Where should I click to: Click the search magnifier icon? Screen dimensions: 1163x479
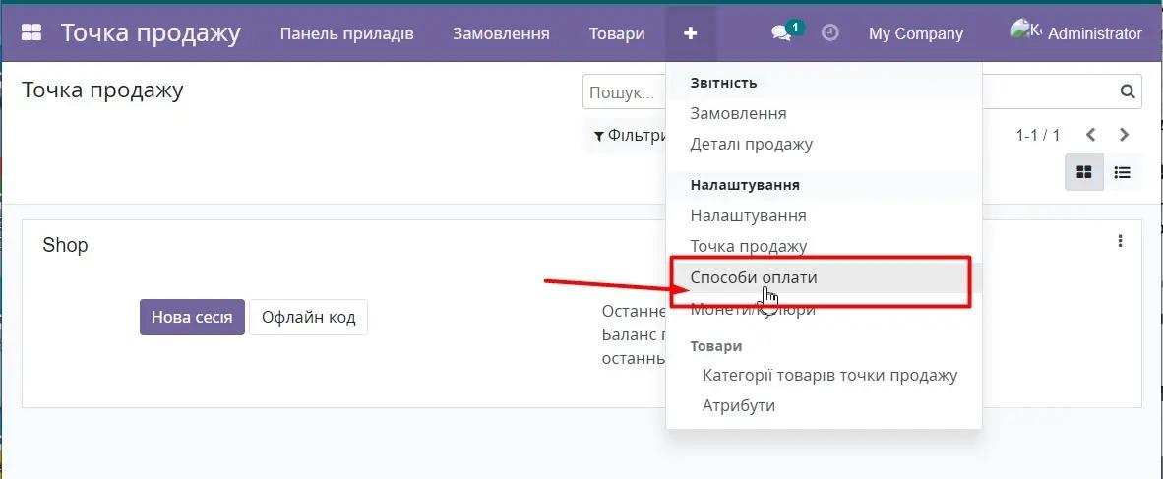click(x=1128, y=91)
